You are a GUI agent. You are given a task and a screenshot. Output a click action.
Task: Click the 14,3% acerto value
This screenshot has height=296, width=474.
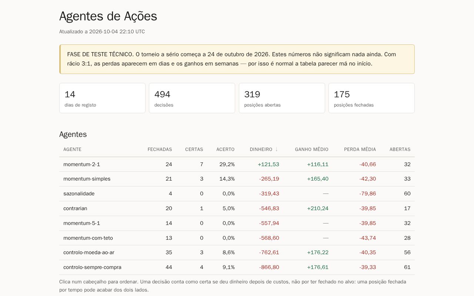pyautogui.click(x=227, y=179)
